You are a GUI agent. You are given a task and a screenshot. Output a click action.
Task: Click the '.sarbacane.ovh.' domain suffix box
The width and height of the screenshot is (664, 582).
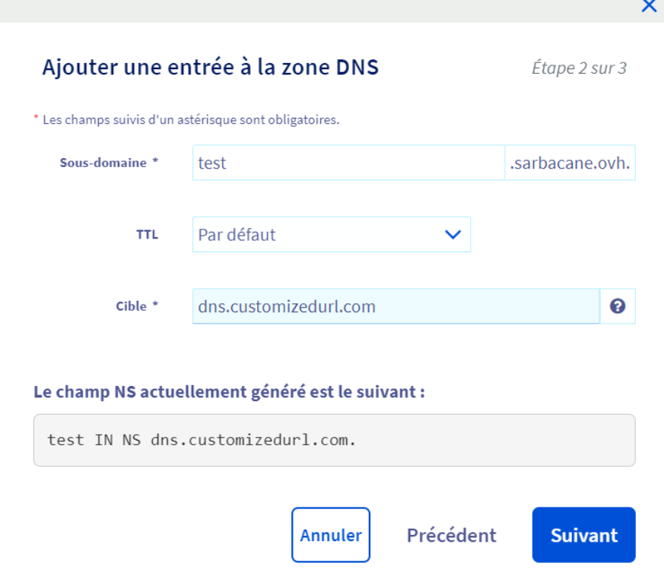click(570, 163)
